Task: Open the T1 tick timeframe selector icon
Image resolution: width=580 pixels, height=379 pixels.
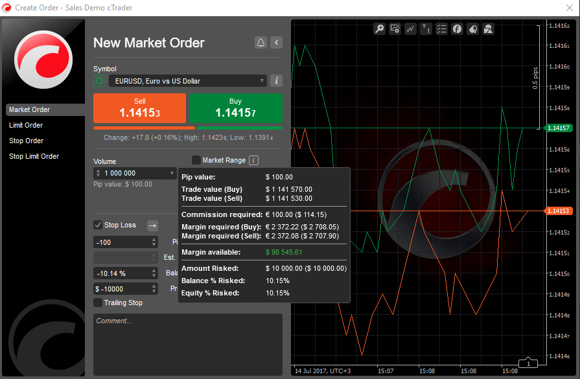Action: (426, 29)
